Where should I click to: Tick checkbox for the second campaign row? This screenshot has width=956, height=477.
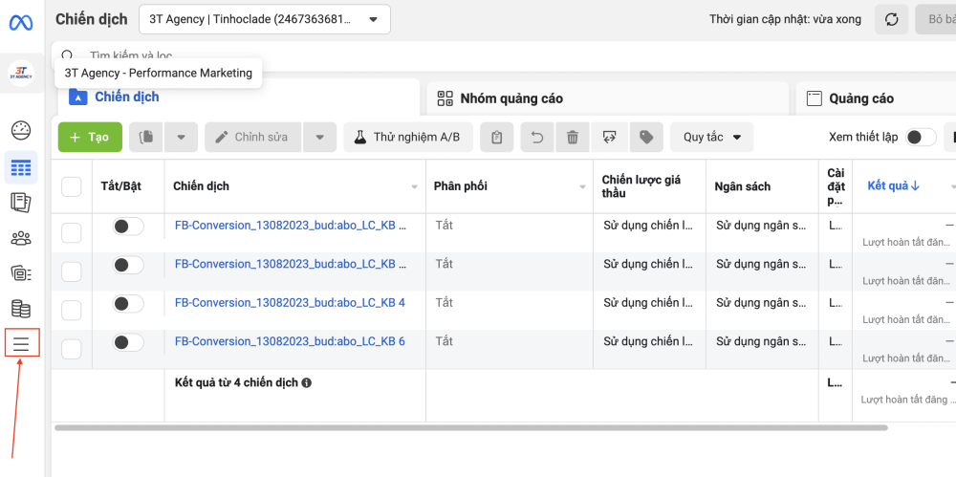pos(72,272)
